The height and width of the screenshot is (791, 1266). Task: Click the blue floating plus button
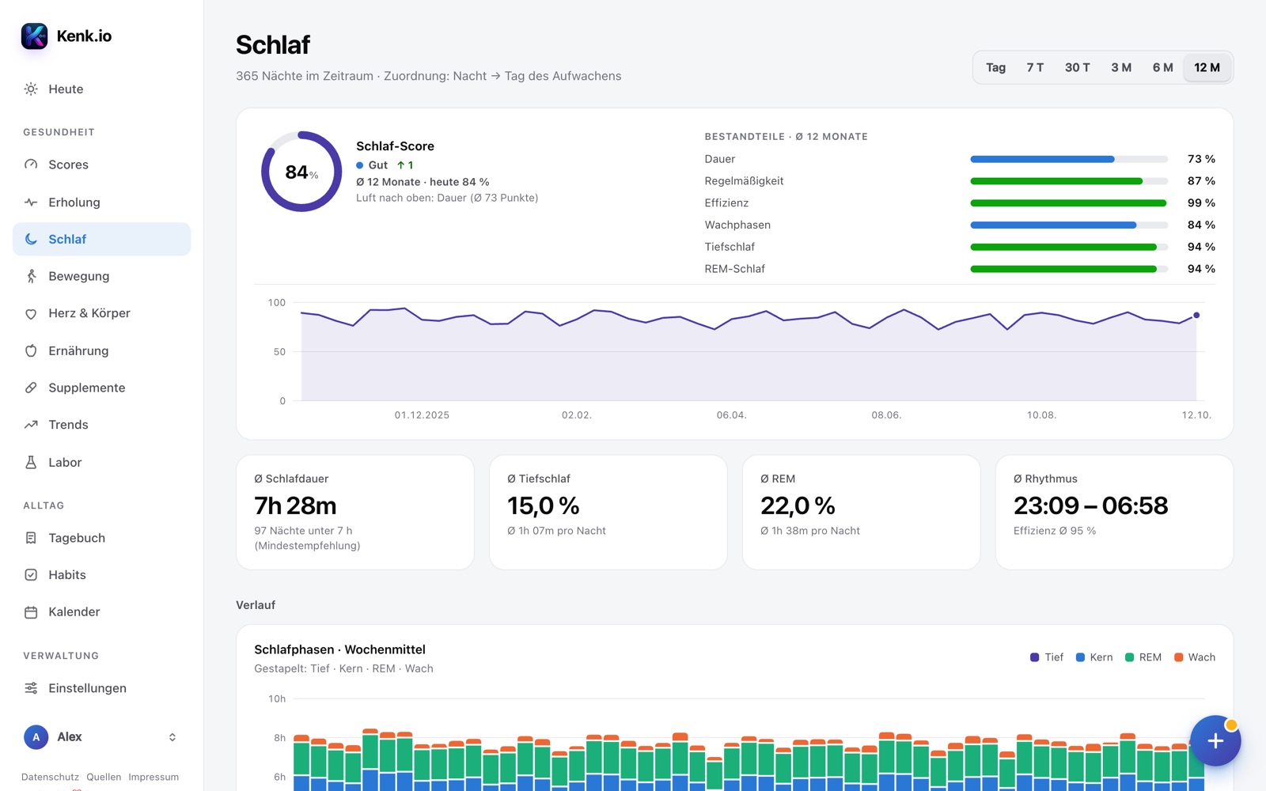(1215, 741)
